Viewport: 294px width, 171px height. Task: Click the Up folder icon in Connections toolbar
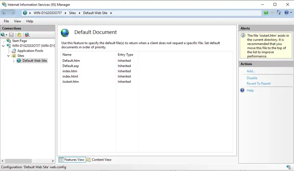coord(19,35)
